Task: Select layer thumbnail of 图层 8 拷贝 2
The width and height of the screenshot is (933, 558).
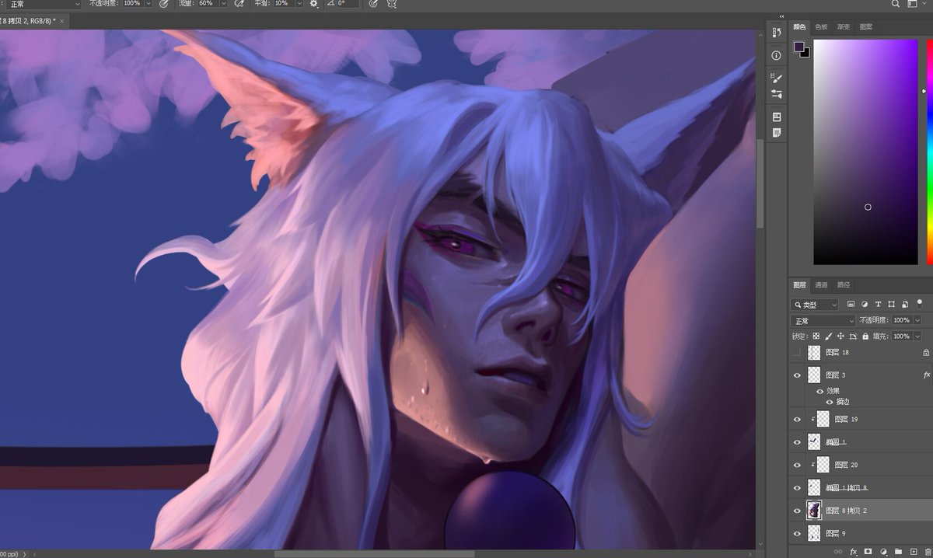Action: (x=814, y=510)
